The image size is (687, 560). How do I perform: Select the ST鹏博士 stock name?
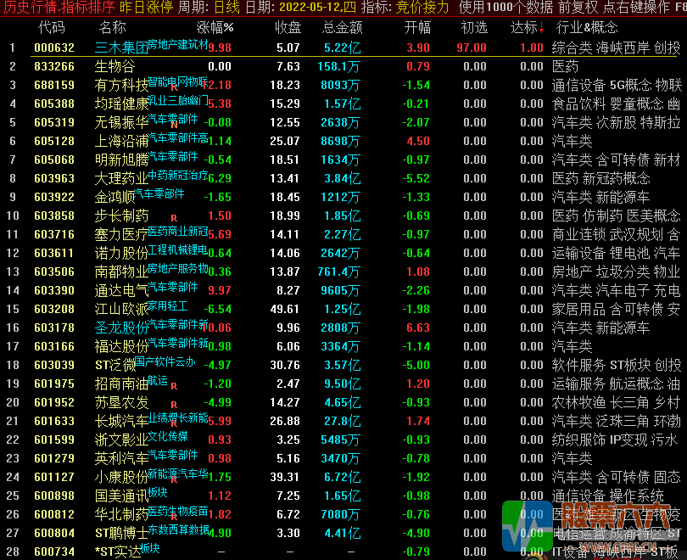(x=121, y=533)
